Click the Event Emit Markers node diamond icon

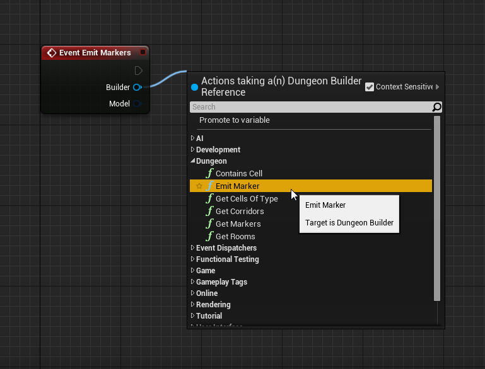51,53
